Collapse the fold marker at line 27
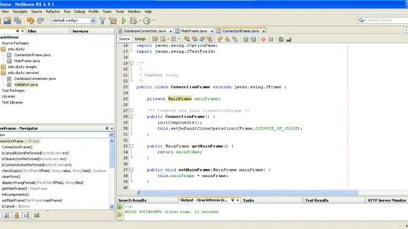Screen dimensions: 408x229 tap(131, 111)
